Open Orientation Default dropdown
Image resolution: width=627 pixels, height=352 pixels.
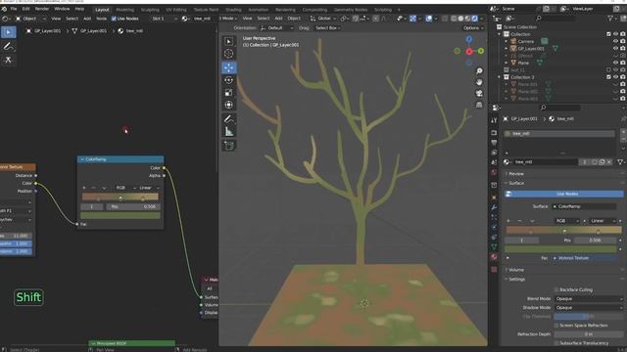click(276, 28)
